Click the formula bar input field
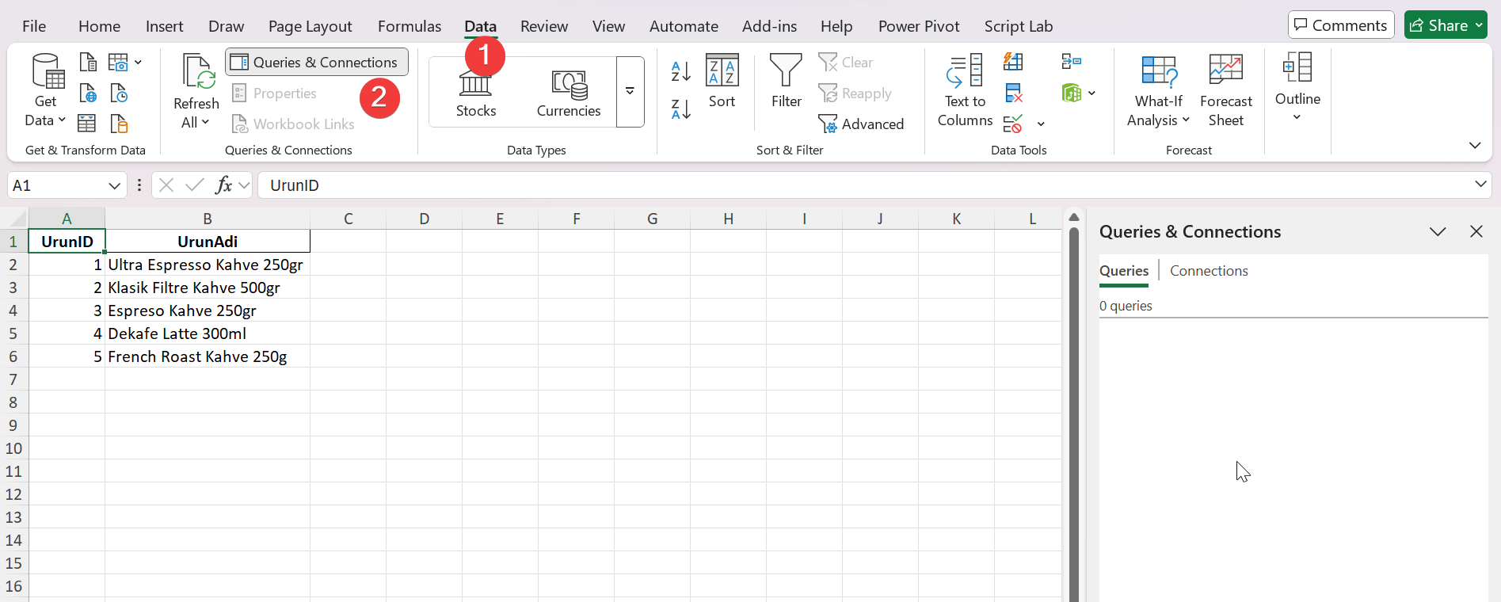 click(863, 185)
